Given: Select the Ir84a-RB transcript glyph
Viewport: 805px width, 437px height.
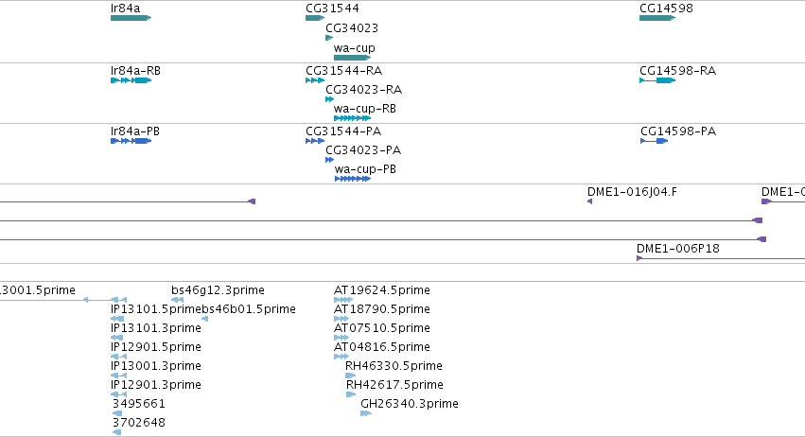Looking at the screenshot, I should click(131, 80).
